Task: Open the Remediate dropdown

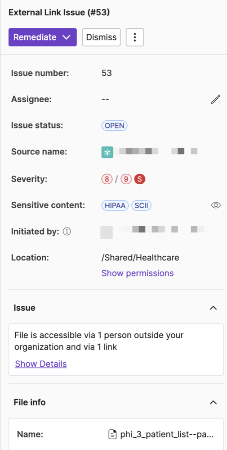Action: [43, 37]
